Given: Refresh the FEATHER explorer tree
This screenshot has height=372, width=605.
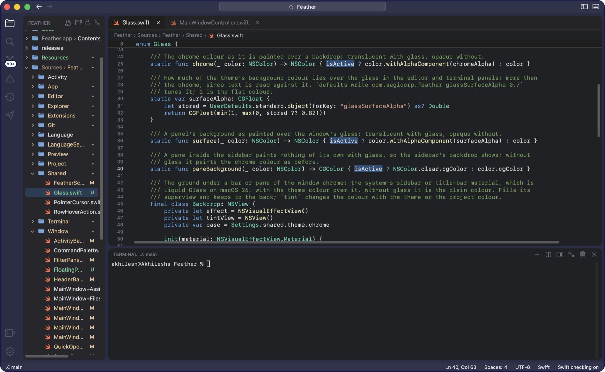Looking at the screenshot, I should click(x=88, y=23).
